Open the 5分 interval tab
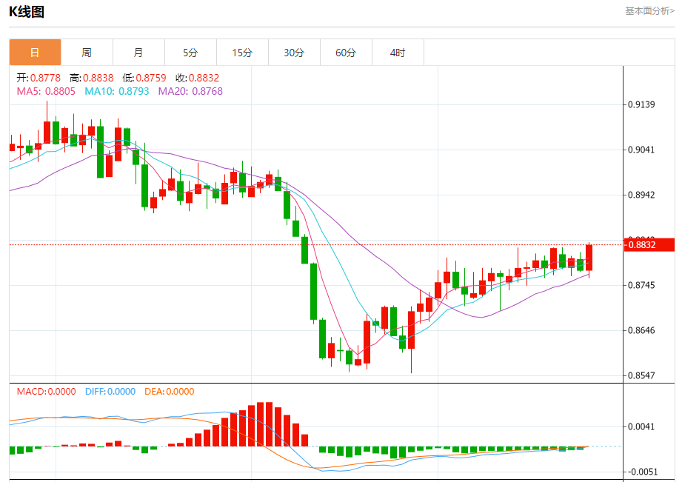 190,53
